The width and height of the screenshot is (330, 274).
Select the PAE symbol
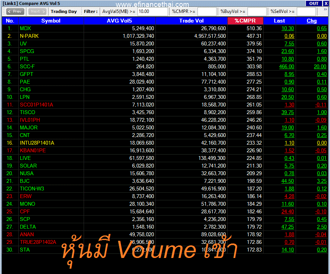tap(25, 82)
